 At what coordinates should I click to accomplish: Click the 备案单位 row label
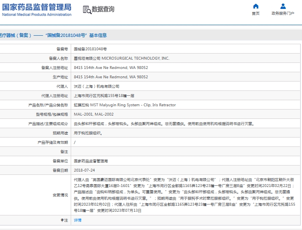coord(60,161)
